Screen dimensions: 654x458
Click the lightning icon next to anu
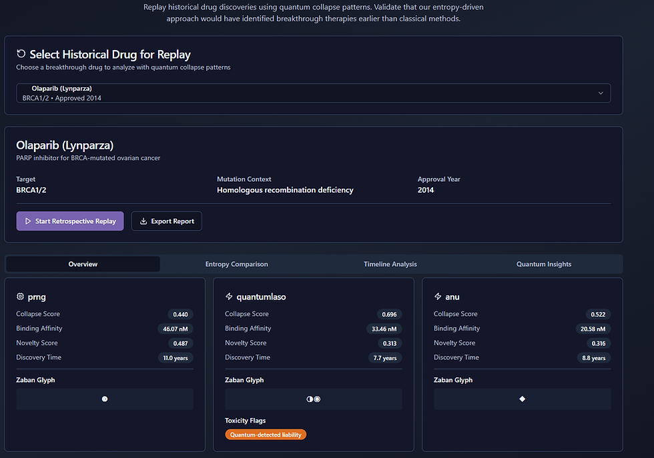[x=438, y=296]
